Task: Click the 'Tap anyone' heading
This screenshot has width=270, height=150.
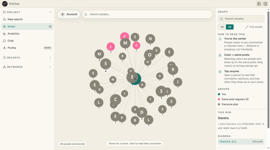Action: pos(232,71)
